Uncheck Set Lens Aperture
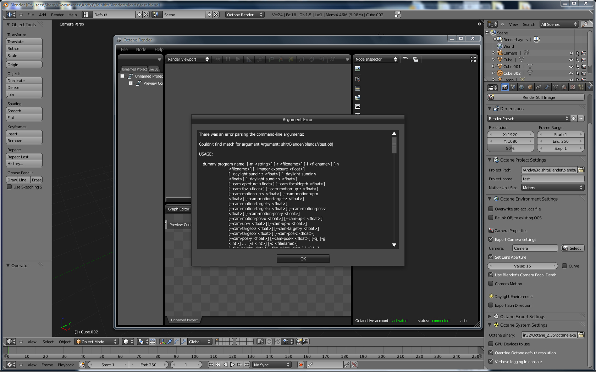Viewport: 596px width, 372px height. (x=491, y=257)
